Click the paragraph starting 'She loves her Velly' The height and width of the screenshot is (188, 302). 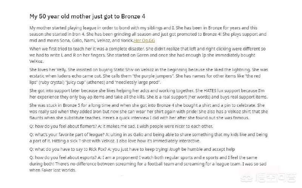tap(148, 76)
